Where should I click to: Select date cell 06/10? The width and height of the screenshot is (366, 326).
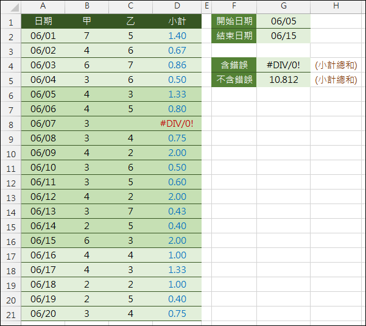tap(43, 168)
